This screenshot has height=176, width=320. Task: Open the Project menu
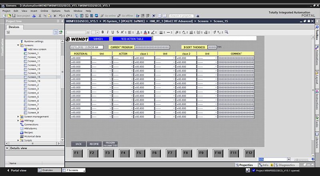[x=6, y=11]
